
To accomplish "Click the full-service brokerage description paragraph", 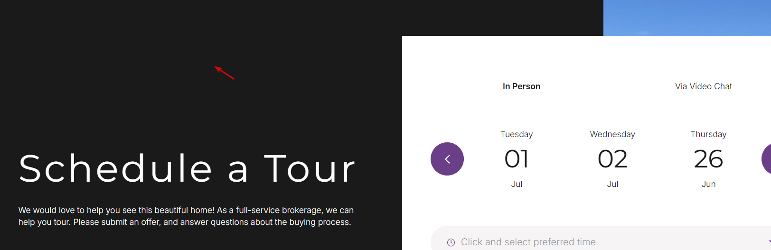I will click(186, 216).
